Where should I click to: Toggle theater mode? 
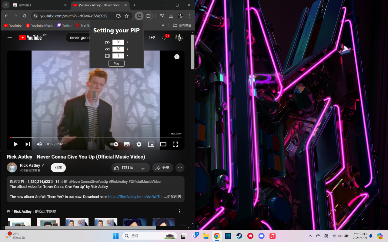coord(163,144)
